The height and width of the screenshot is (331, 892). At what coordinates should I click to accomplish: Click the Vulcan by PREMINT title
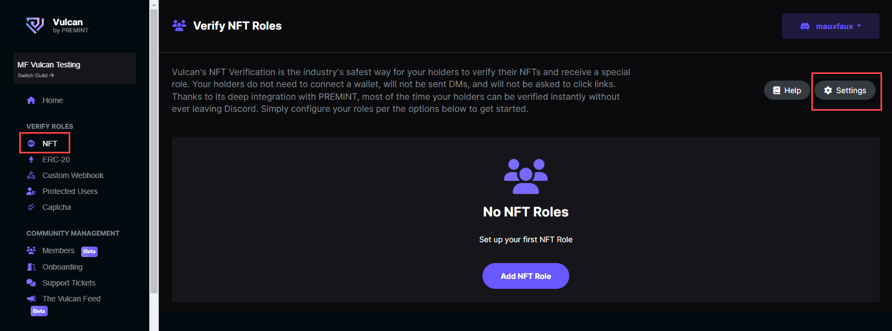click(x=70, y=25)
